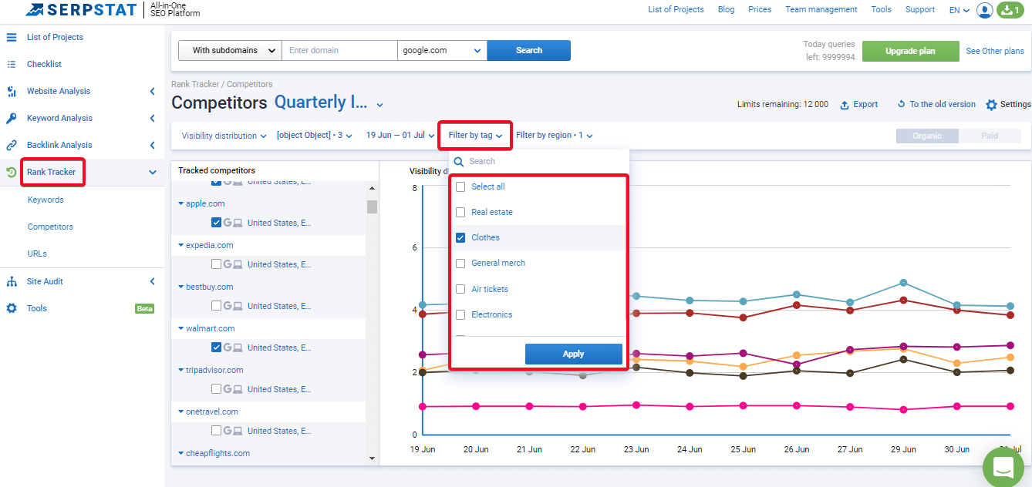Screen dimensions: 1032x487
Task: Click the desktop icon in walmart.com row
Action: [238, 348]
